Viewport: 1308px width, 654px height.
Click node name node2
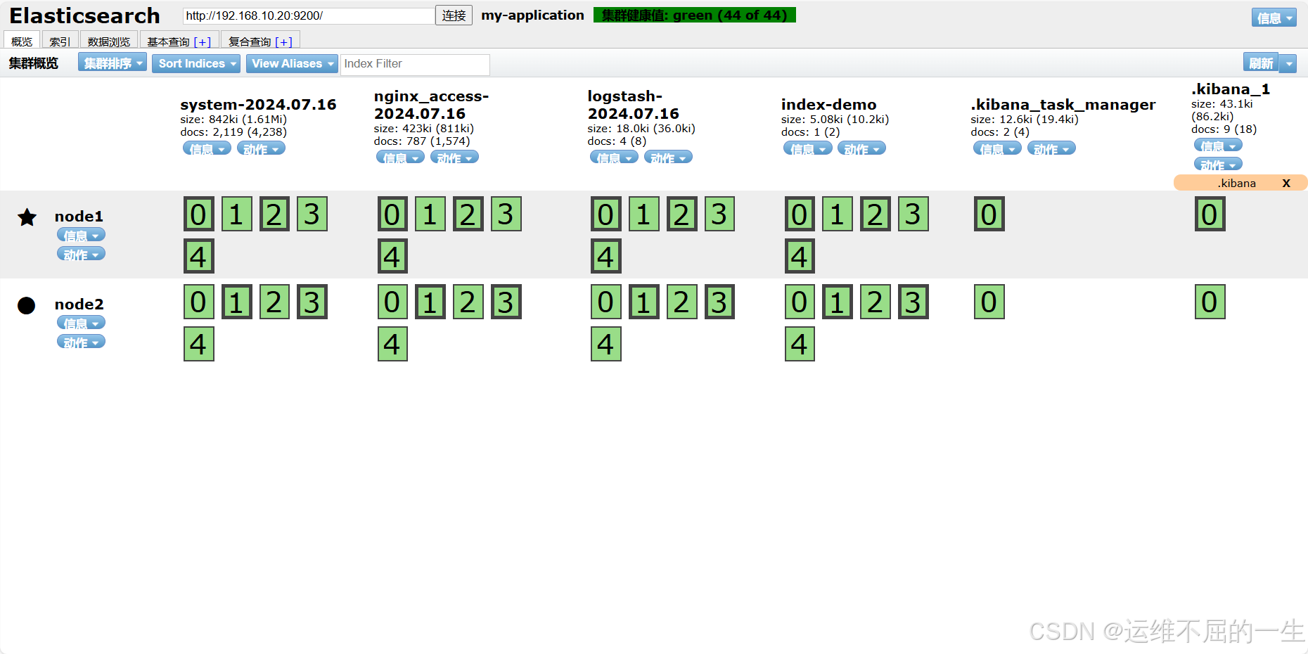pos(79,304)
